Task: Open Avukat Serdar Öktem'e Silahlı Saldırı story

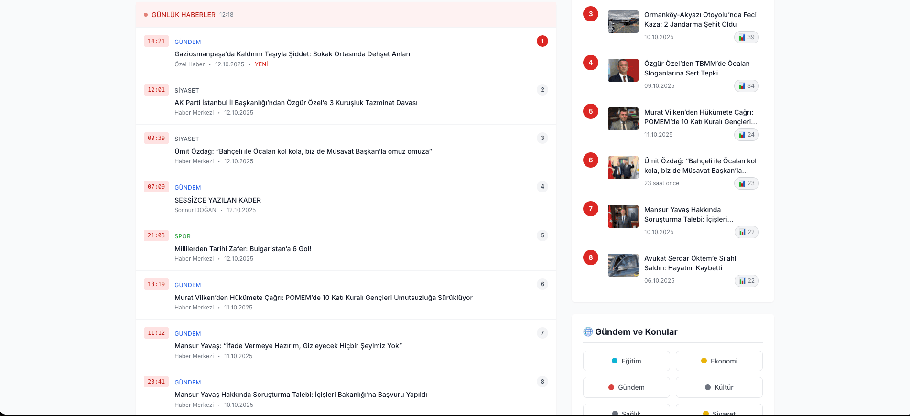Action: tap(691, 263)
